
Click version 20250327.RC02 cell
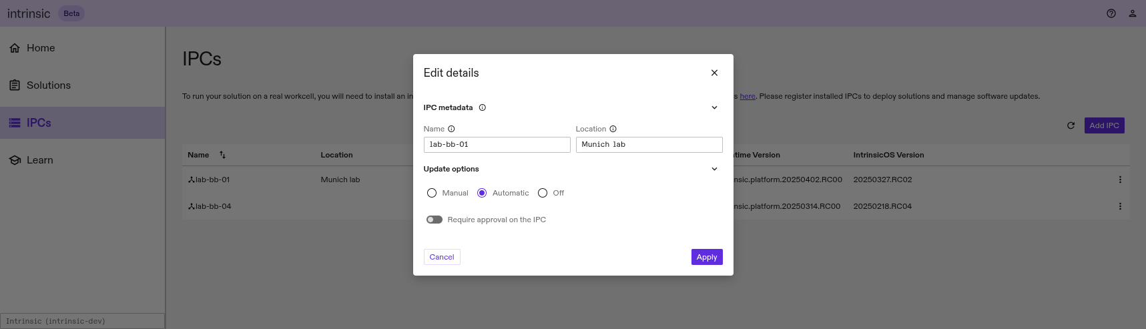(882, 180)
